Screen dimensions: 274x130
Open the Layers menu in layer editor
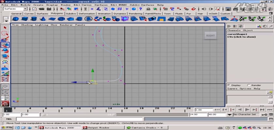[232, 89]
